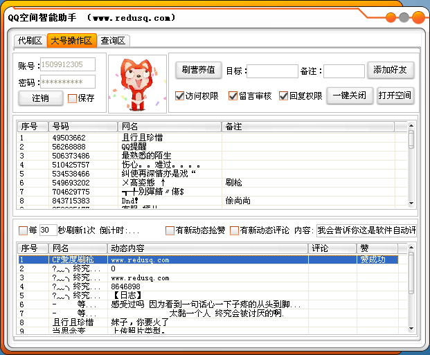Click the friends list 备注 column header

[x=307, y=127]
